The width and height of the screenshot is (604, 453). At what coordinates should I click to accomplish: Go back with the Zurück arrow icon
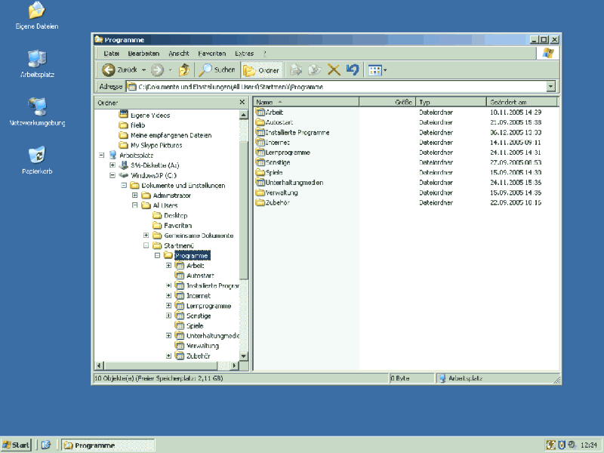coord(108,69)
